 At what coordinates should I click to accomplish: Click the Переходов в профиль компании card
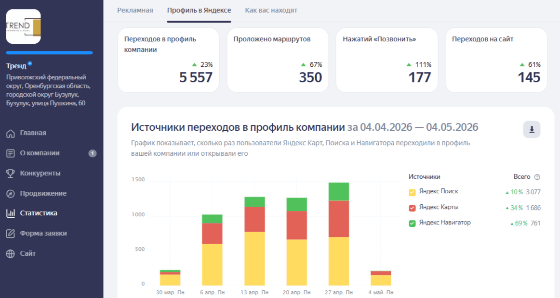[x=168, y=60]
